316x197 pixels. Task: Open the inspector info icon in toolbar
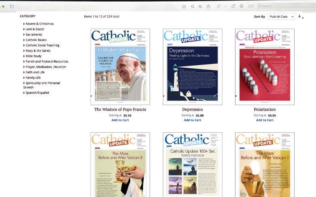pyautogui.click(x=184, y=6)
